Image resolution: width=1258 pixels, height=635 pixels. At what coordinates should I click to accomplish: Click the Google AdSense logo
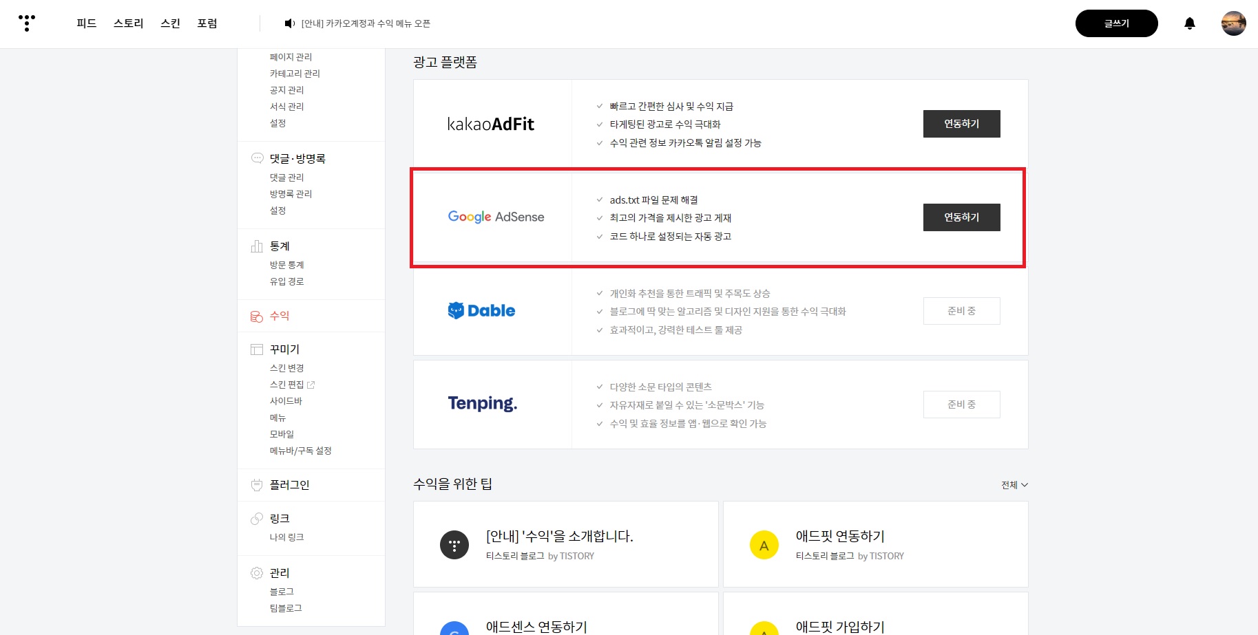point(496,217)
